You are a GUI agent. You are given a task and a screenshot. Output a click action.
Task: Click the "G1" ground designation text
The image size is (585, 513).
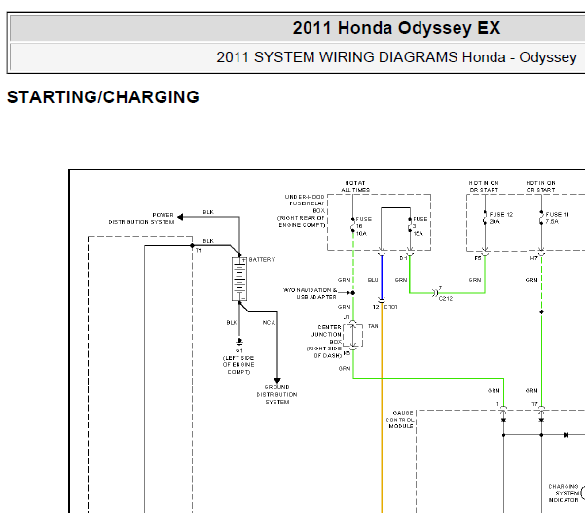[x=239, y=350]
